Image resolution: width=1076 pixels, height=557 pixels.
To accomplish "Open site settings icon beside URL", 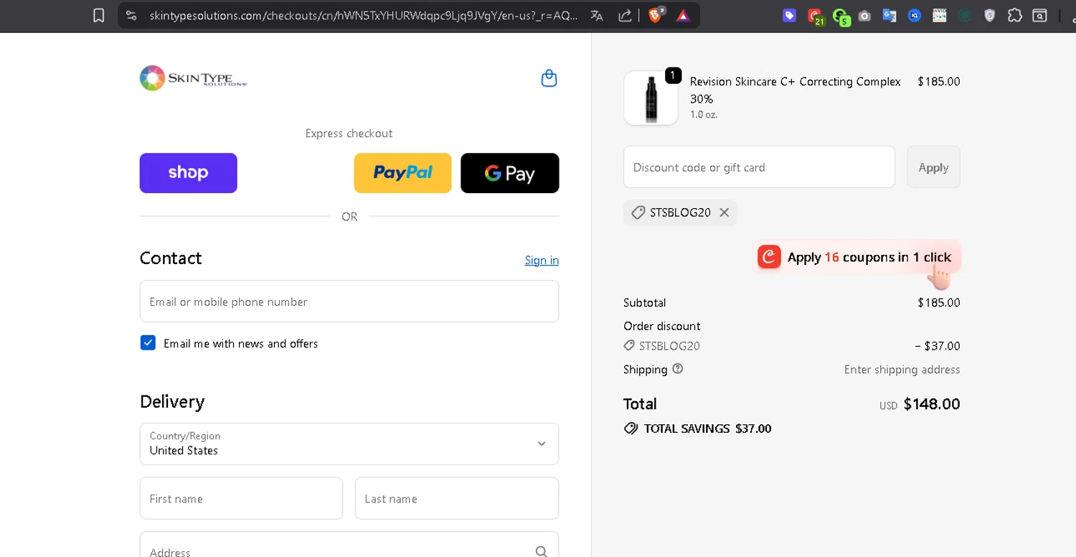I will click(x=131, y=16).
